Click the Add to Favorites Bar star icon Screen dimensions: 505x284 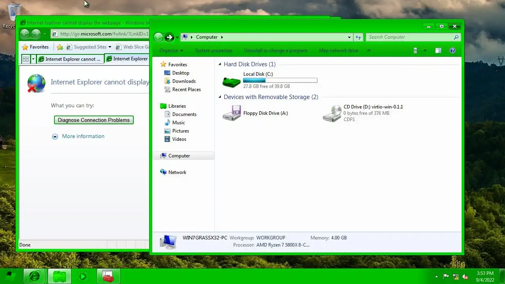(x=60, y=47)
